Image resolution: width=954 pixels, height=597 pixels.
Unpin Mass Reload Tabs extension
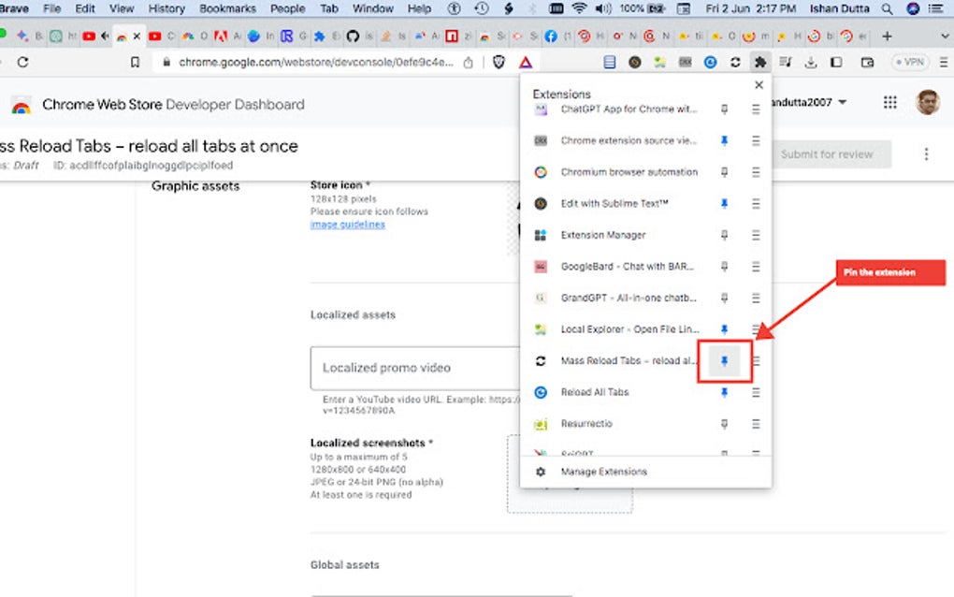tap(724, 361)
